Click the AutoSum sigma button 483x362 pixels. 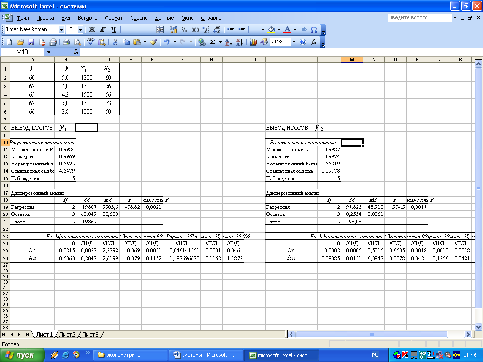213,42
